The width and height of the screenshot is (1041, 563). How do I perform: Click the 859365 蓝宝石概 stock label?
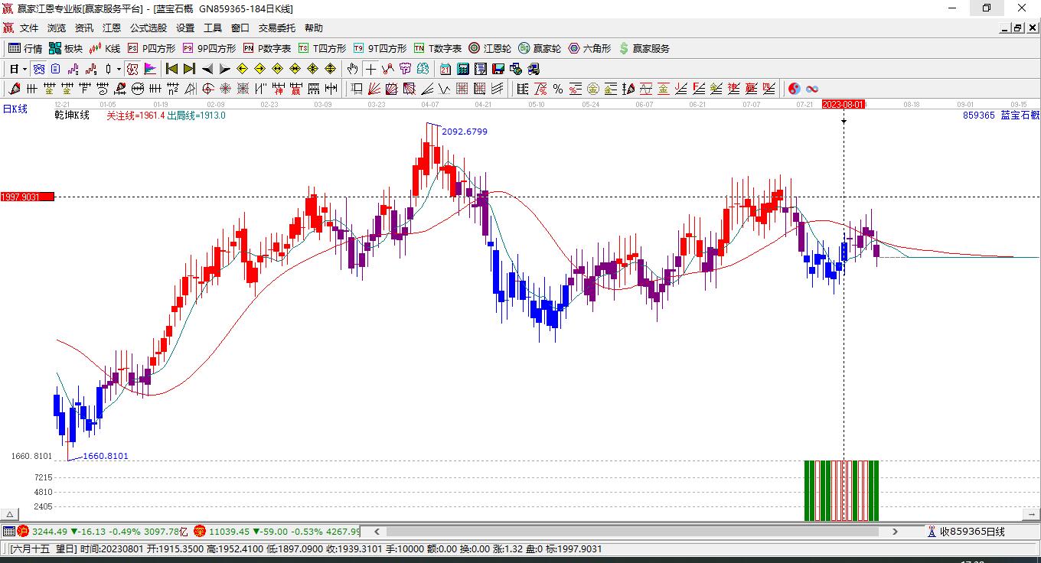click(1001, 116)
